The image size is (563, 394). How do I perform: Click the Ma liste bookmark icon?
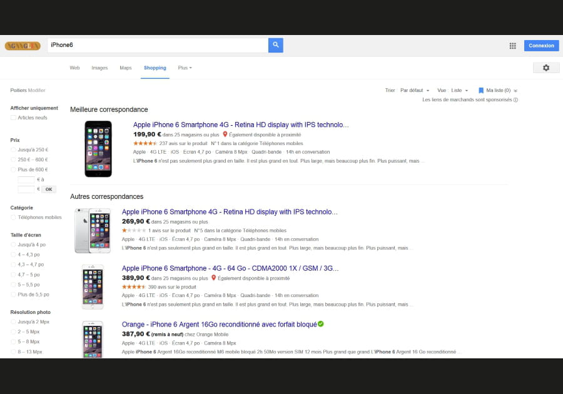[x=481, y=91]
